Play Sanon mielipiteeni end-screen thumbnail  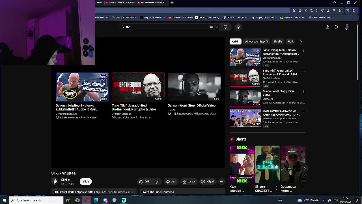[x=82, y=87]
